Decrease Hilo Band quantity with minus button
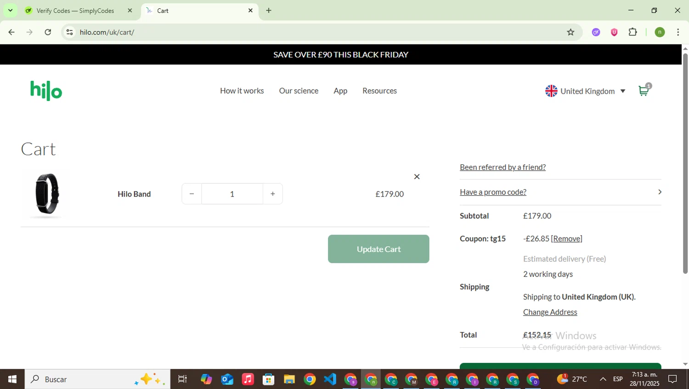 pos(192,194)
